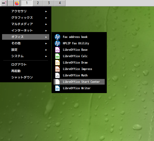154x141 pixels.
Task: Expand arrow next to その他
Action: click(x=46, y=44)
